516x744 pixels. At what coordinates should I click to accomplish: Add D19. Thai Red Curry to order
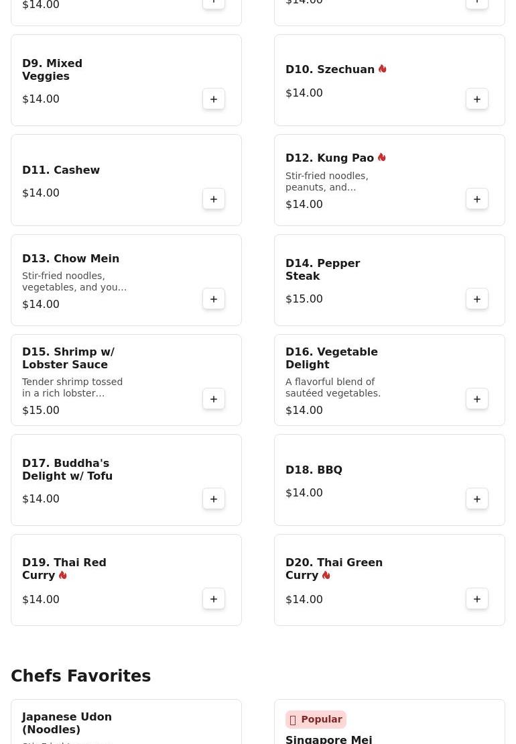pos(214,599)
